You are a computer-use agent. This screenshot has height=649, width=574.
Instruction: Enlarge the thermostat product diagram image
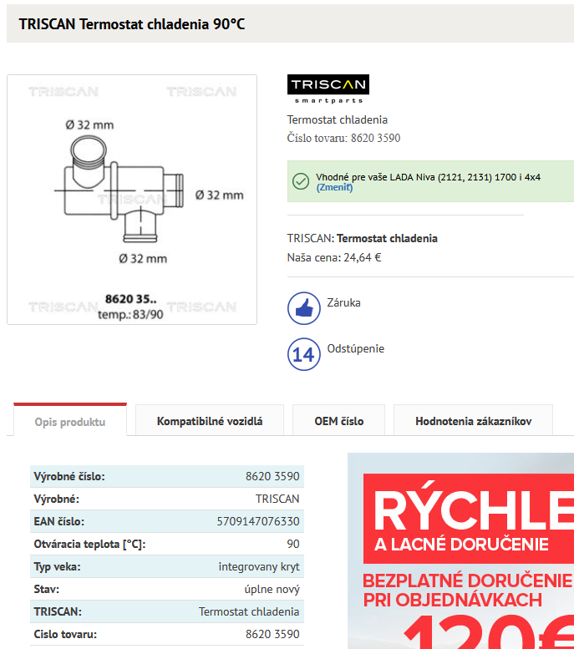point(132,199)
